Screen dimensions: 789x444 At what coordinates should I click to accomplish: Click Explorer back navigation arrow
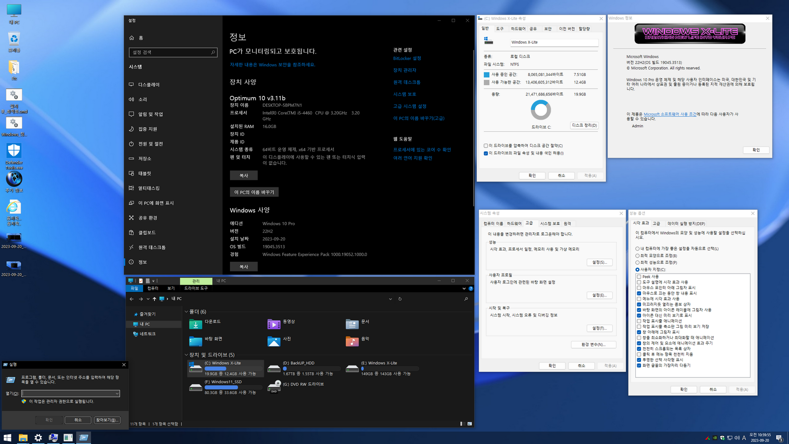click(x=132, y=299)
